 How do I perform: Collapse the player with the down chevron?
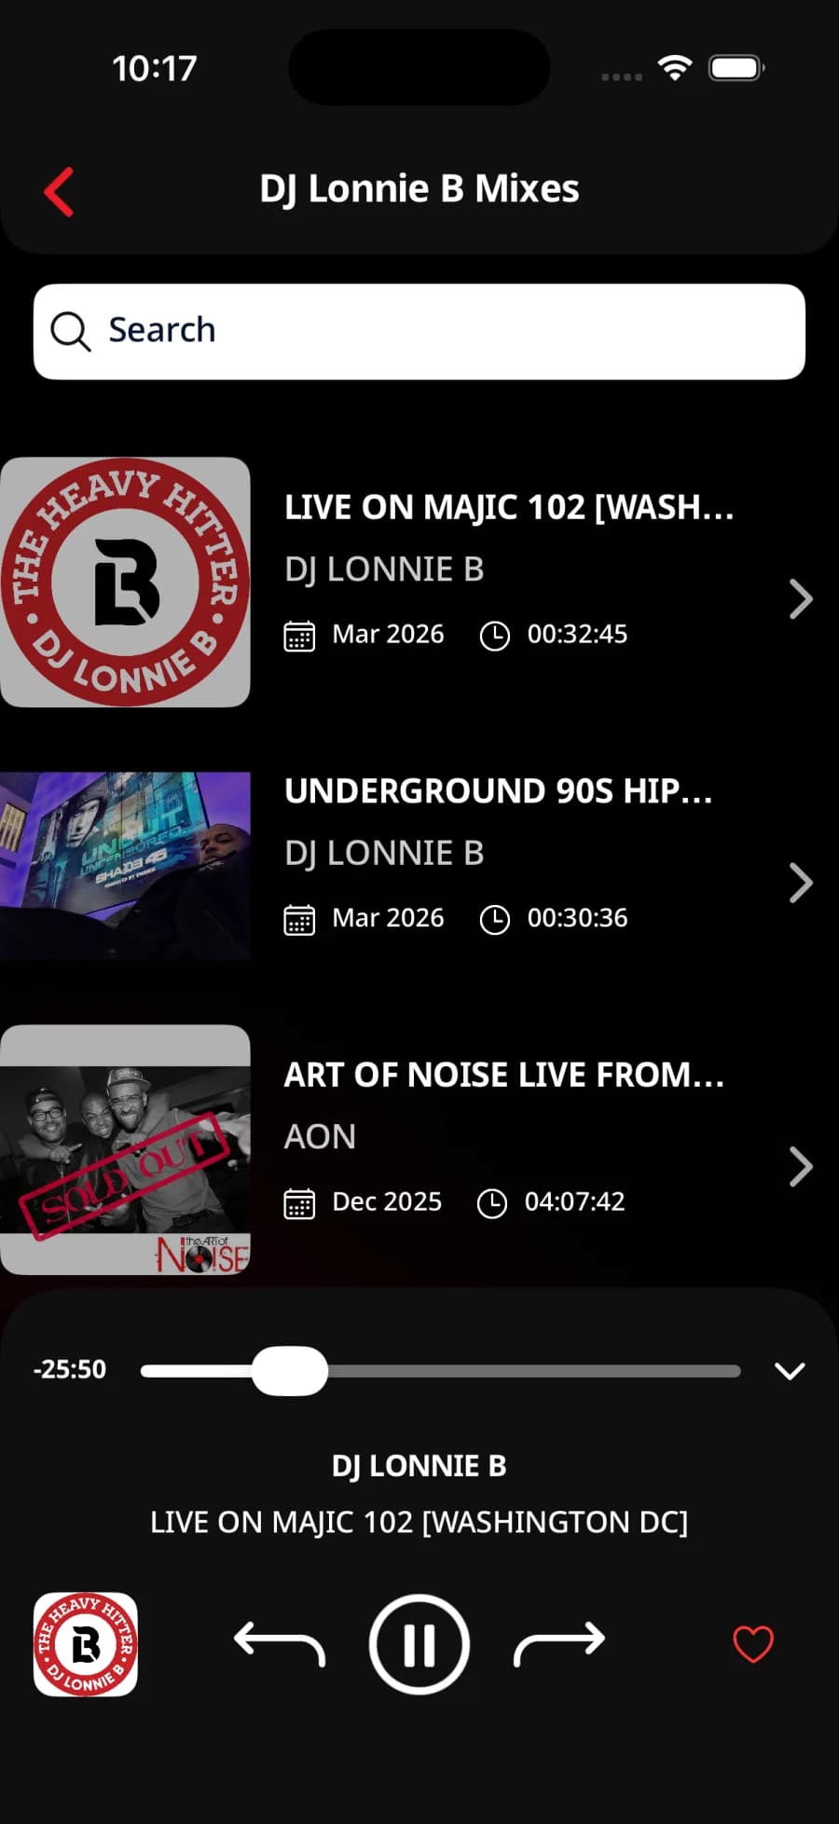tap(790, 1371)
